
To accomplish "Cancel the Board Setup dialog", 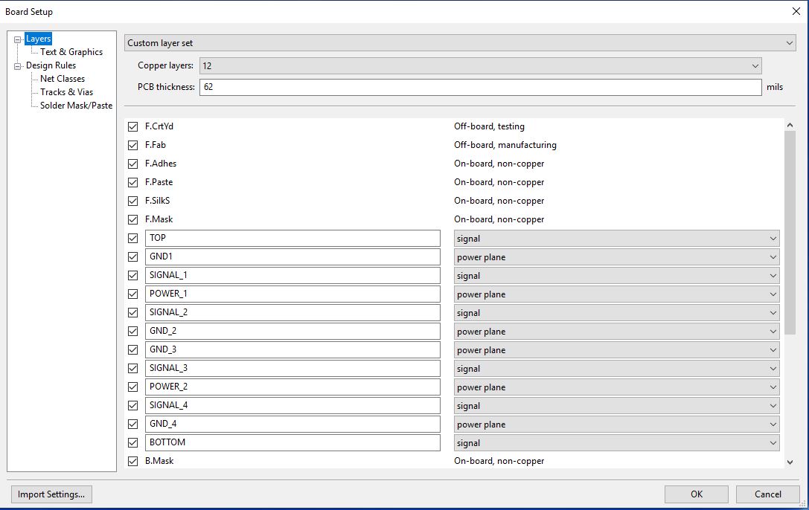I will pos(767,494).
